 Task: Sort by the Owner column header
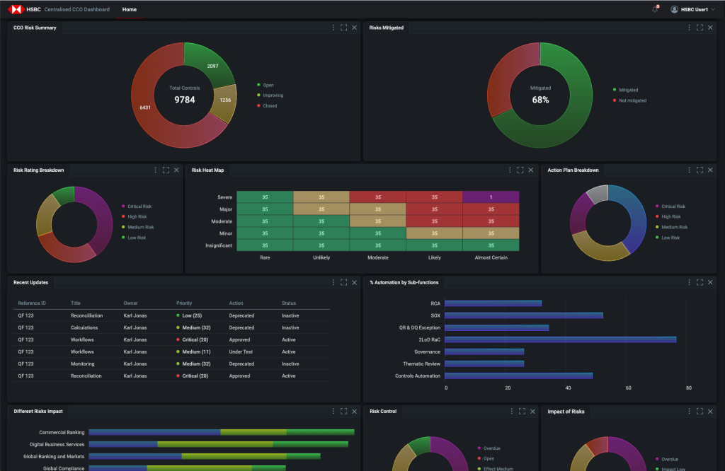[130, 303]
